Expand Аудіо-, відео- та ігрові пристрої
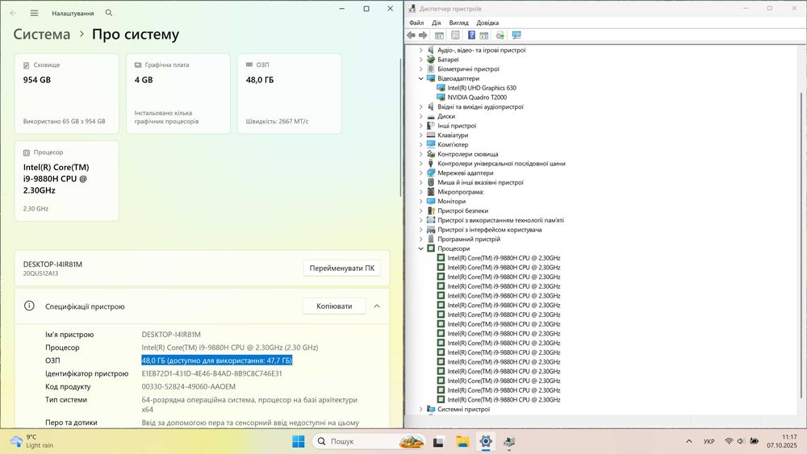The height and width of the screenshot is (454, 807). [421, 50]
